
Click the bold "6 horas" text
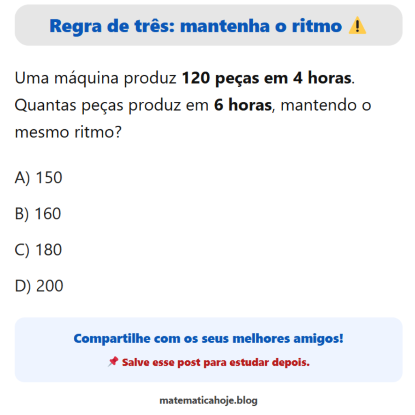point(242,105)
